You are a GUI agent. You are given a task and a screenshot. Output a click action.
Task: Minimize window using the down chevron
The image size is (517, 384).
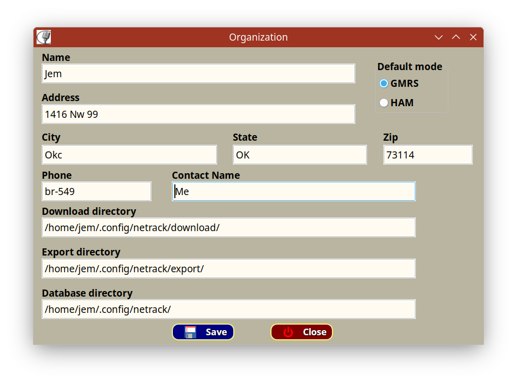click(439, 37)
